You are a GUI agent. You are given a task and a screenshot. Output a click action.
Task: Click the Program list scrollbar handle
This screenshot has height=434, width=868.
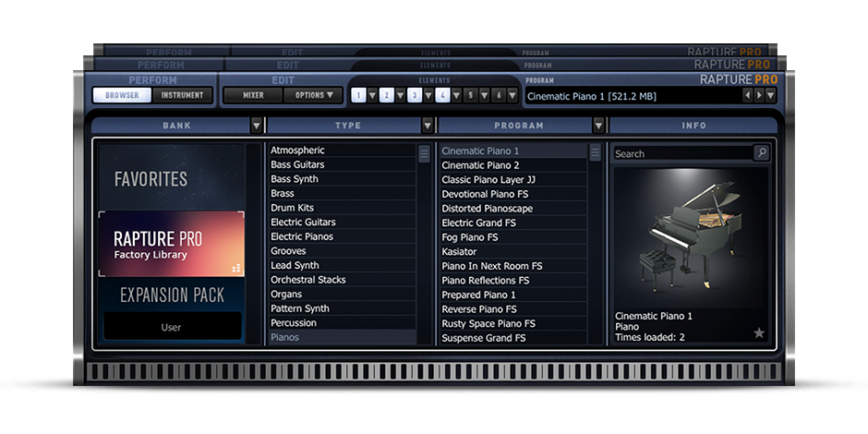pos(595,153)
